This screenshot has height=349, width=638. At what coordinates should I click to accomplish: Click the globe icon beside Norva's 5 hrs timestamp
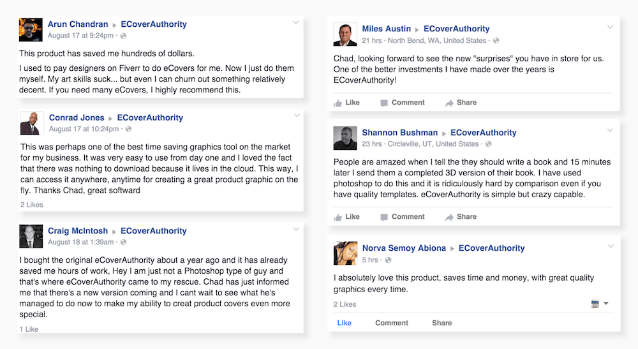388,260
